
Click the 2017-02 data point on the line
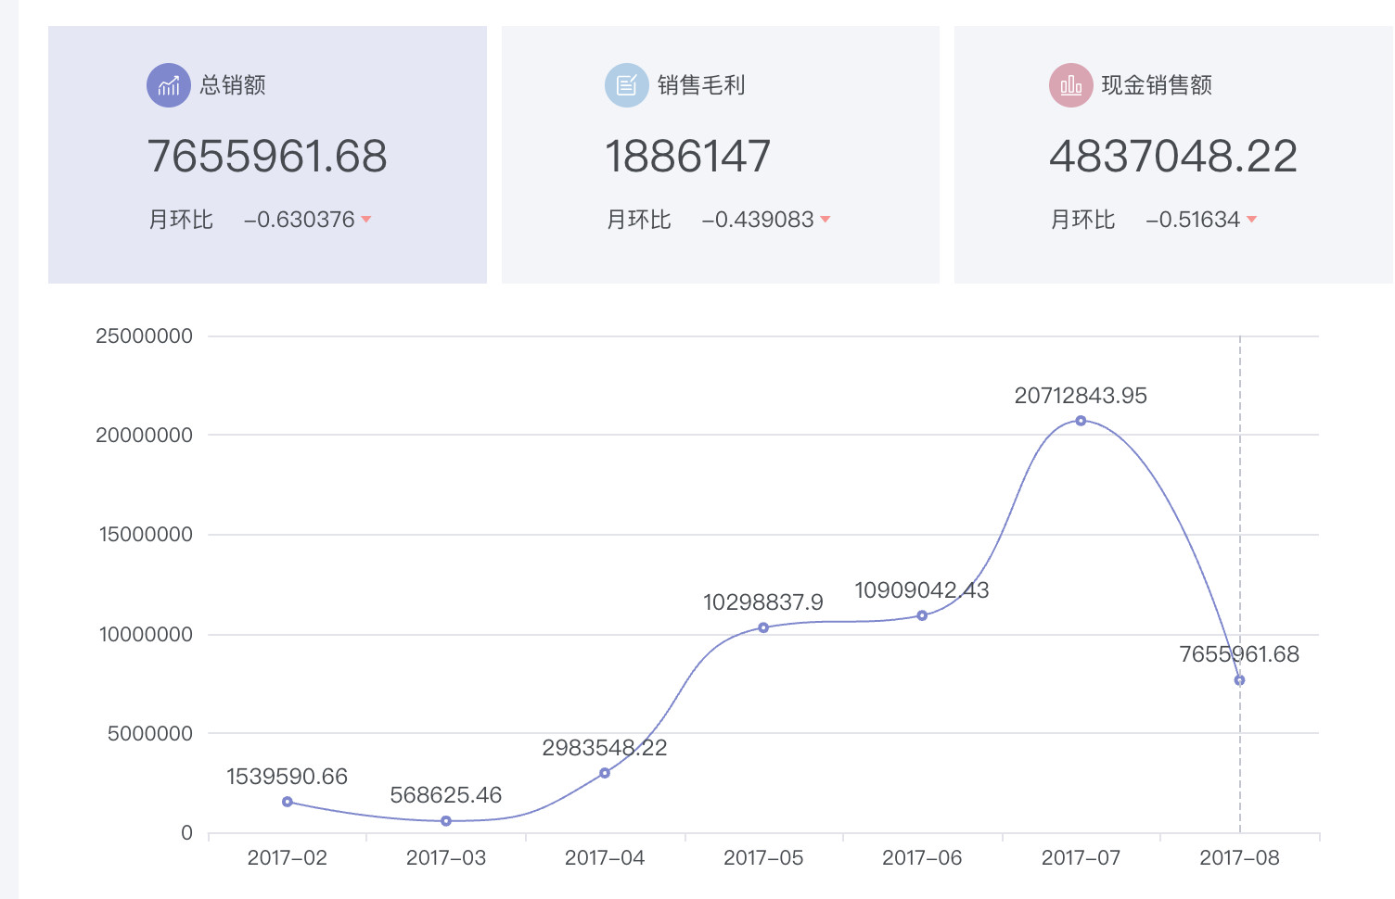pos(288,802)
